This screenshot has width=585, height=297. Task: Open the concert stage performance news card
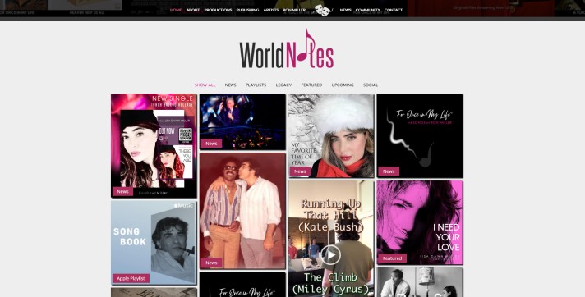(242, 121)
